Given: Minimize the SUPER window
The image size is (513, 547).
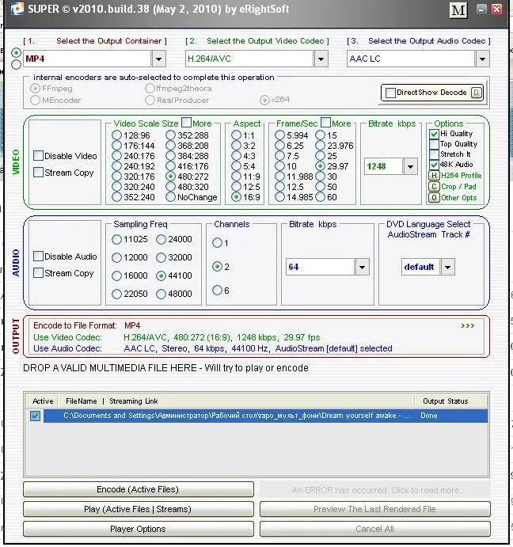Looking at the screenshot, I should [481, 9].
